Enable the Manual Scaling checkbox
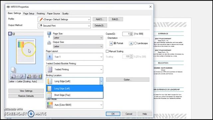213x120 pixels. tap(107, 51)
